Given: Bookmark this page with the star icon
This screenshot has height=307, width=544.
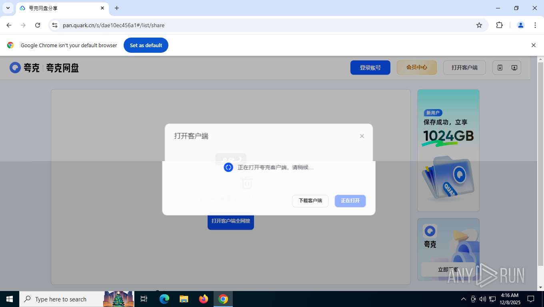Looking at the screenshot, I should click(x=479, y=25).
